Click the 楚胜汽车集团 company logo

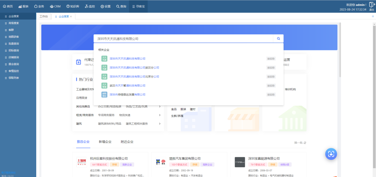161,162
